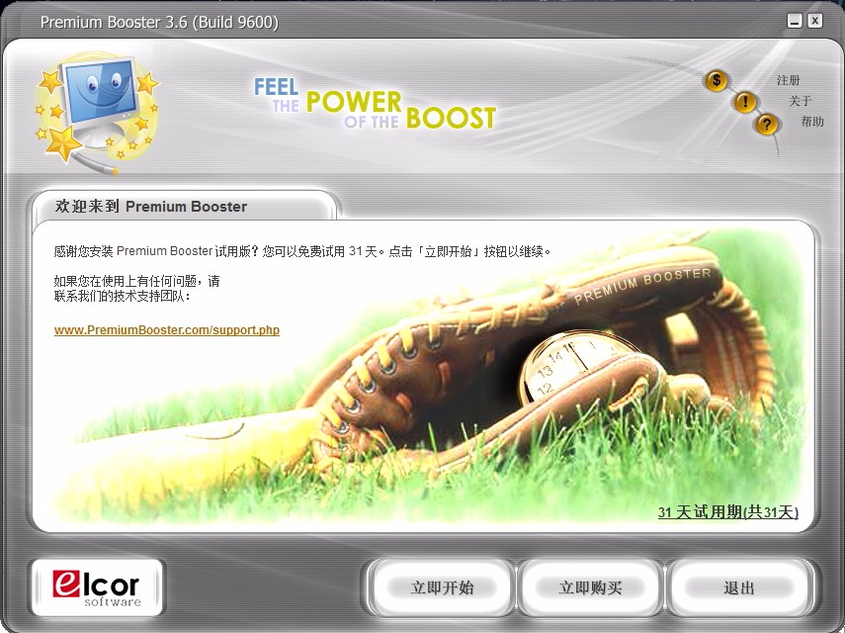Click the gold ! About coin icon
The height and width of the screenshot is (633, 845).
click(744, 102)
